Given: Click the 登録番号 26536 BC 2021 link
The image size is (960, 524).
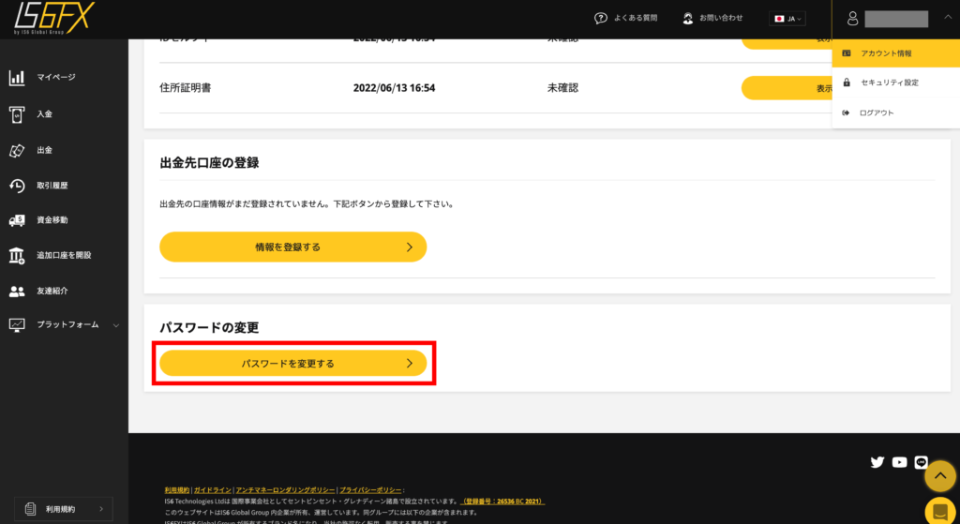Looking at the screenshot, I should point(502,502).
